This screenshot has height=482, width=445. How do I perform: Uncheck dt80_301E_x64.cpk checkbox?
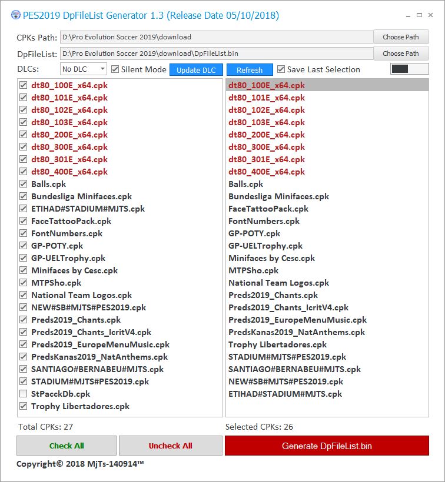tap(23, 159)
